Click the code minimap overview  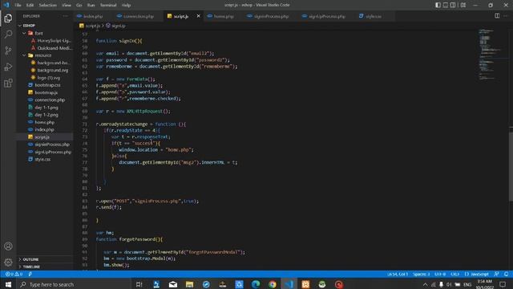pos(491,54)
